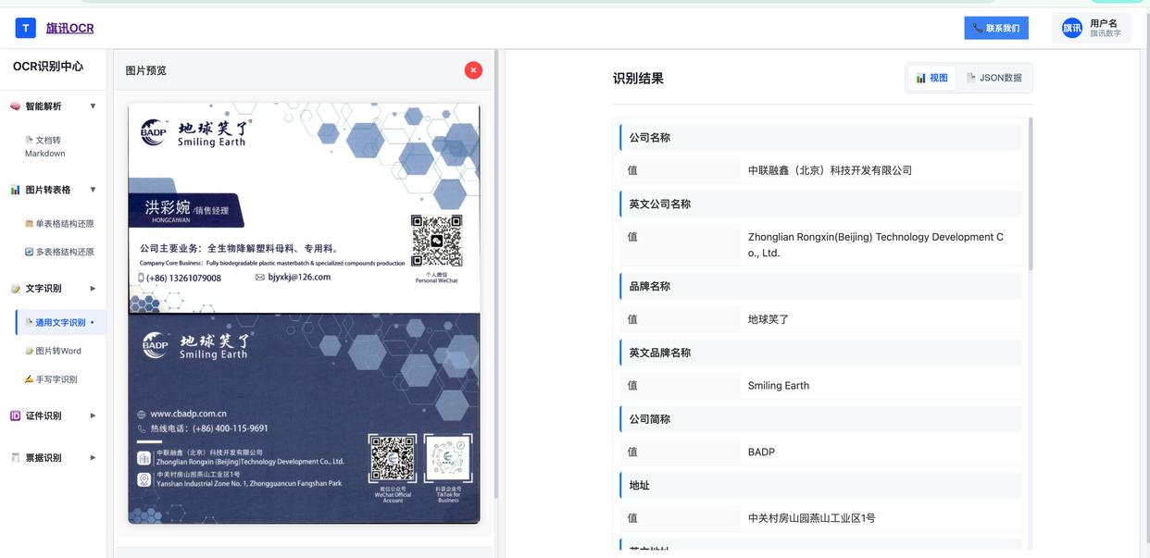
Task: Click the 识别结果 heading
Action: tap(638, 79)
